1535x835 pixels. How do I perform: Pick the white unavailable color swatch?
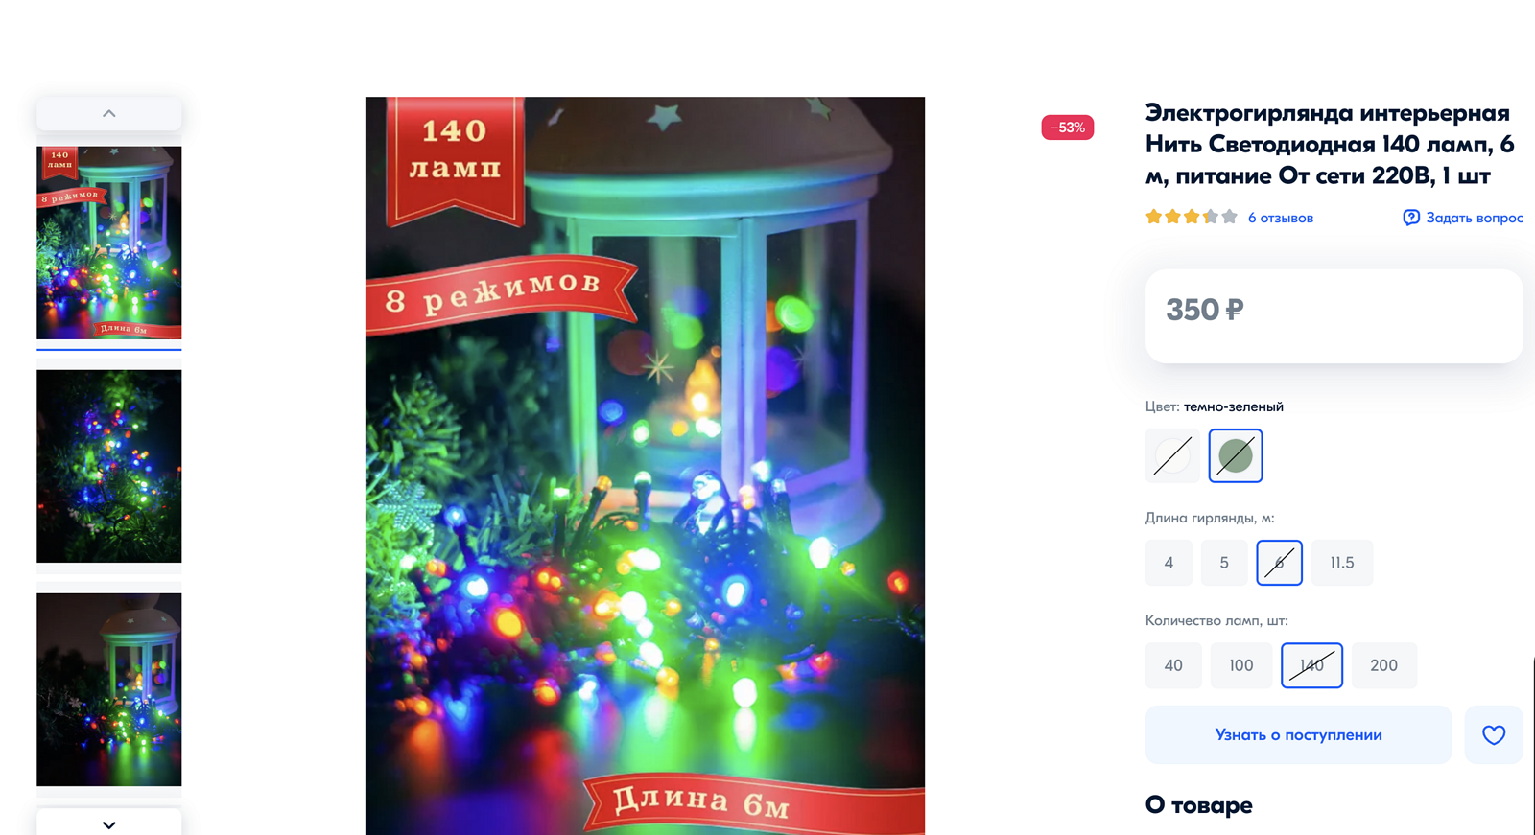click(x=1172, y=455)
